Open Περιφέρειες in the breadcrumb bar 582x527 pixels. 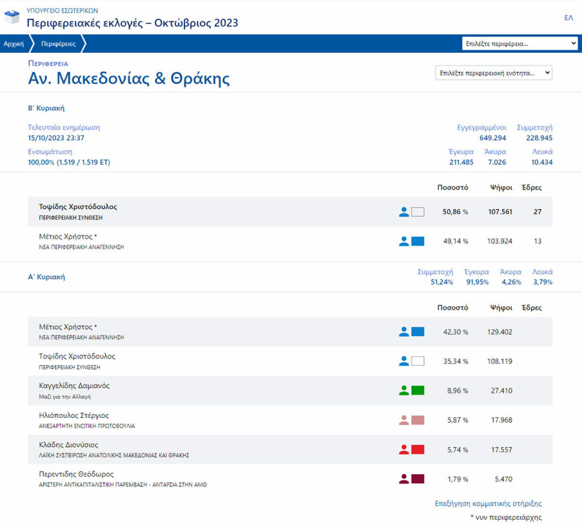58,44
